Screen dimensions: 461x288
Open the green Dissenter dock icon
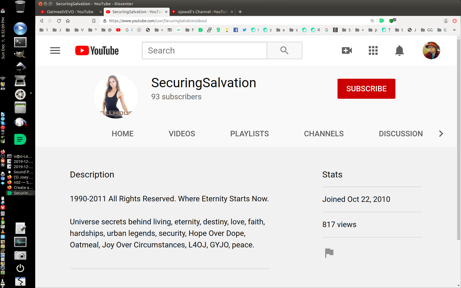coord(20,139)
